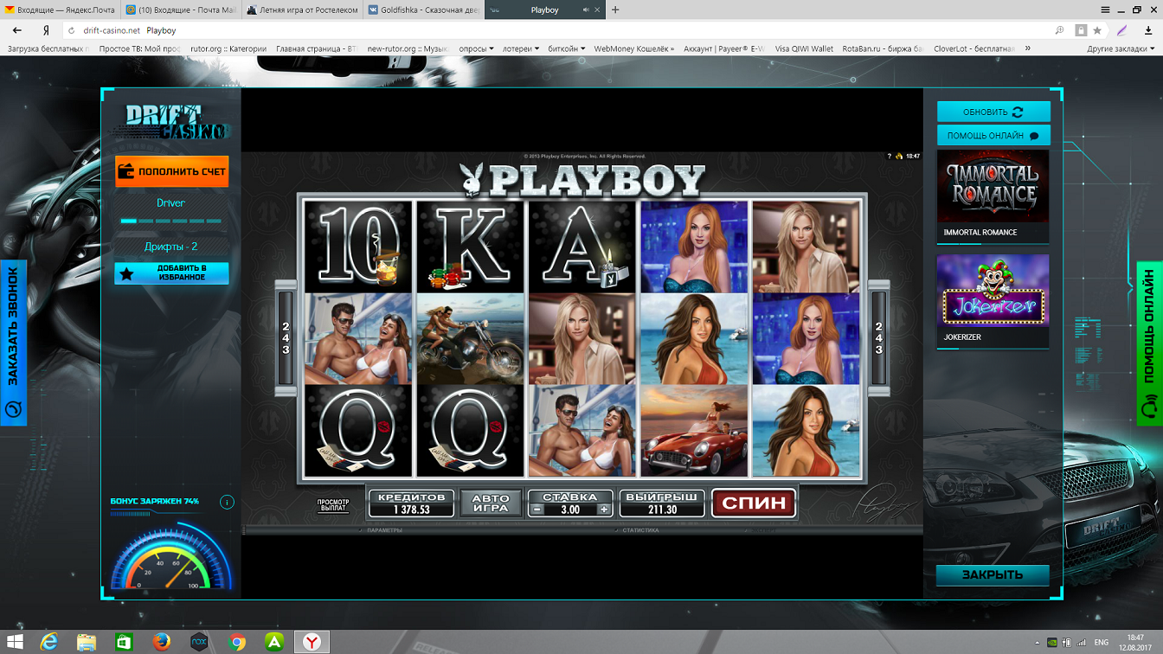Viewport: 1163px width, 654px height.
Task: Switch to the Goldfishka tab
Action: pyautogui.click(x=423, y=10)
